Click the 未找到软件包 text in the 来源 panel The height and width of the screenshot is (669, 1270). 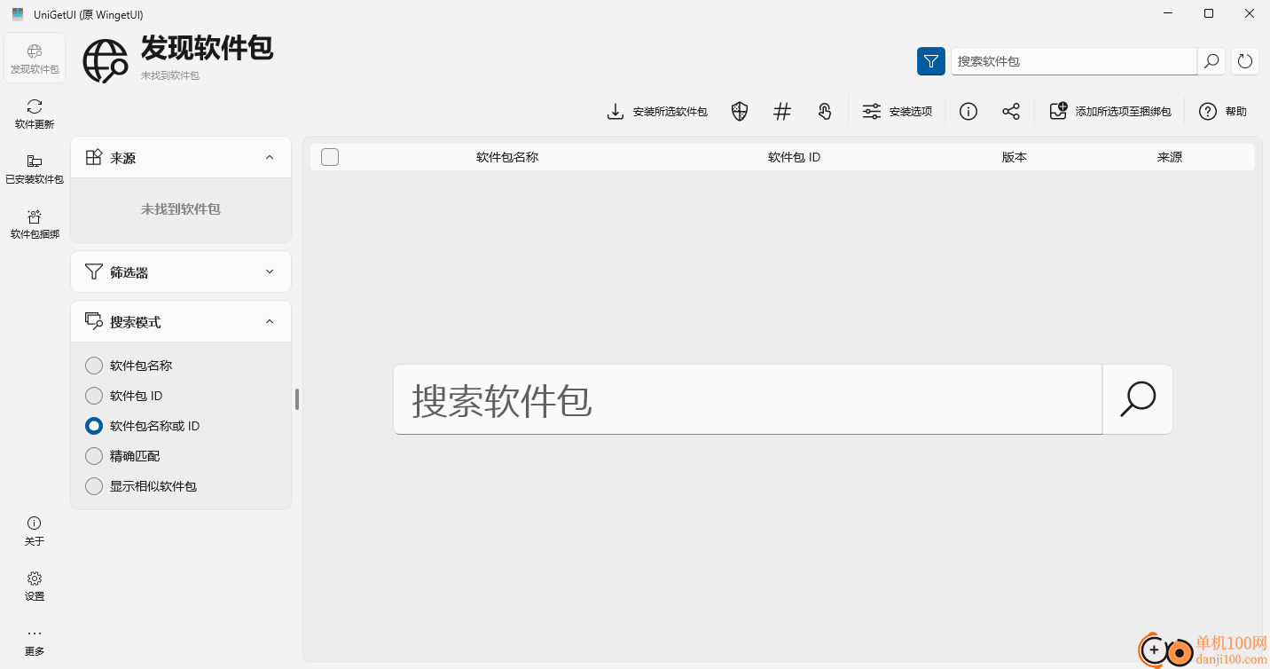(x=181, y=209)
